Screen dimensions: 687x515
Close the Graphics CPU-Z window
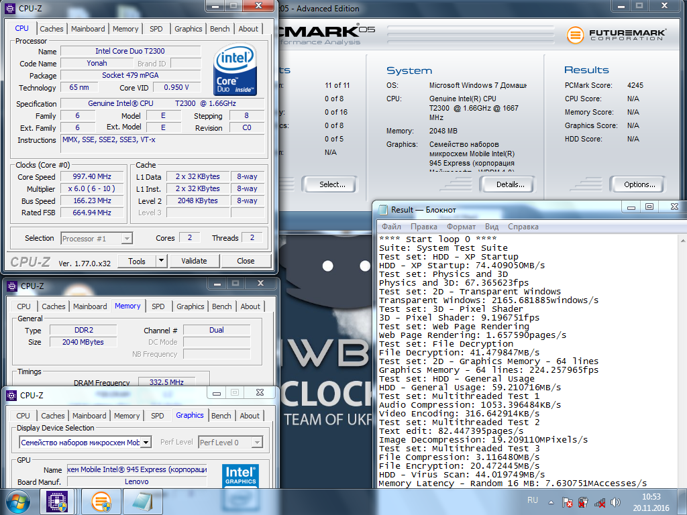pos(260,392)
